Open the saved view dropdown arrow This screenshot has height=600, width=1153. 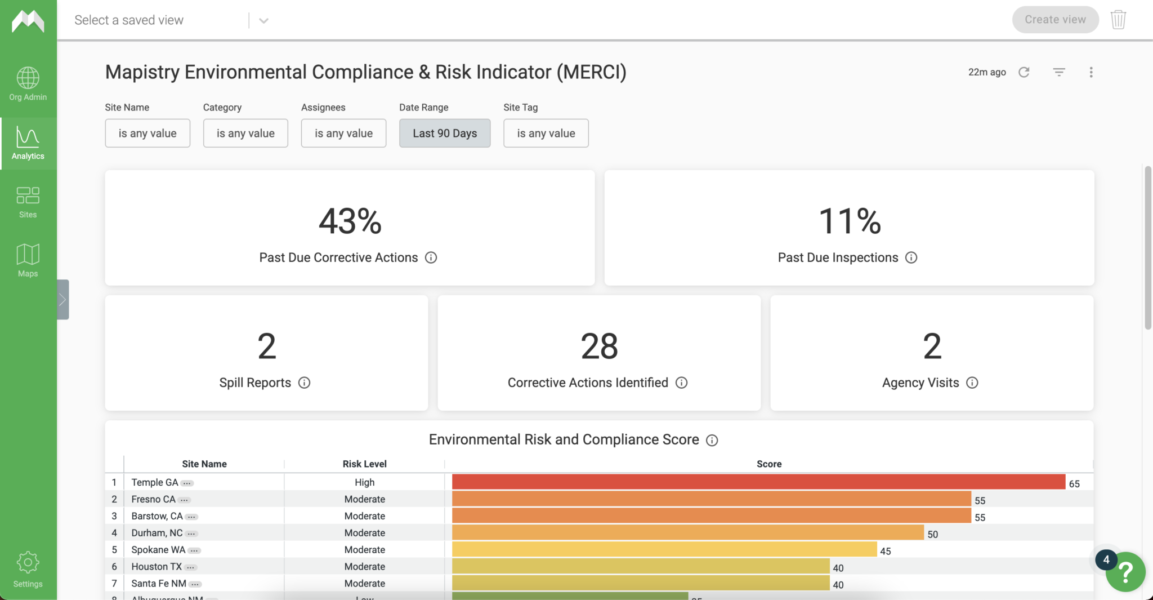point(263,21)
